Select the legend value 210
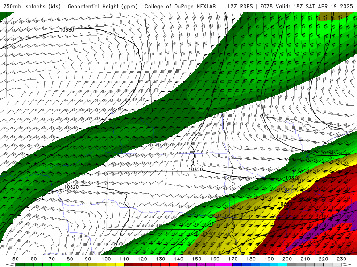Screen dimensions: 357x267 [306, 259]
